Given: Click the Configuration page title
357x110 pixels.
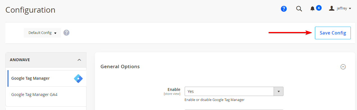Looking at the screenshot, I should [x=30, y=10].
